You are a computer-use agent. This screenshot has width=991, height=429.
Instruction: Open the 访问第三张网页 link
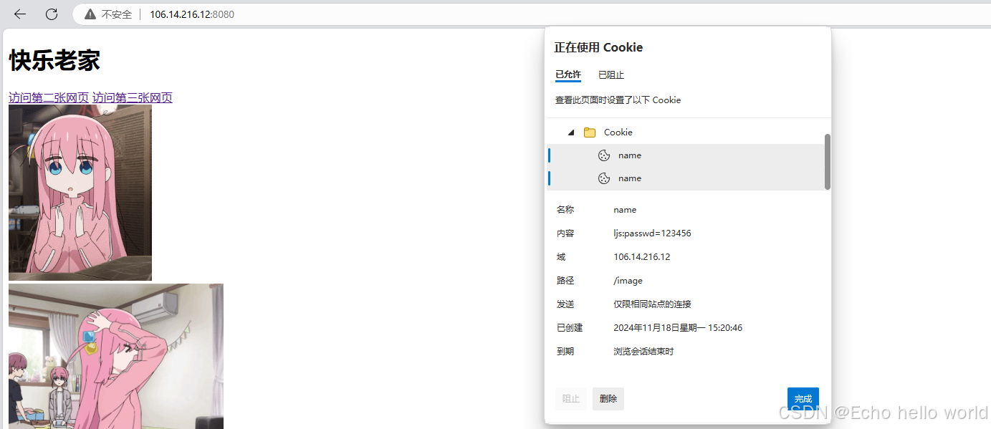(133, 98)
